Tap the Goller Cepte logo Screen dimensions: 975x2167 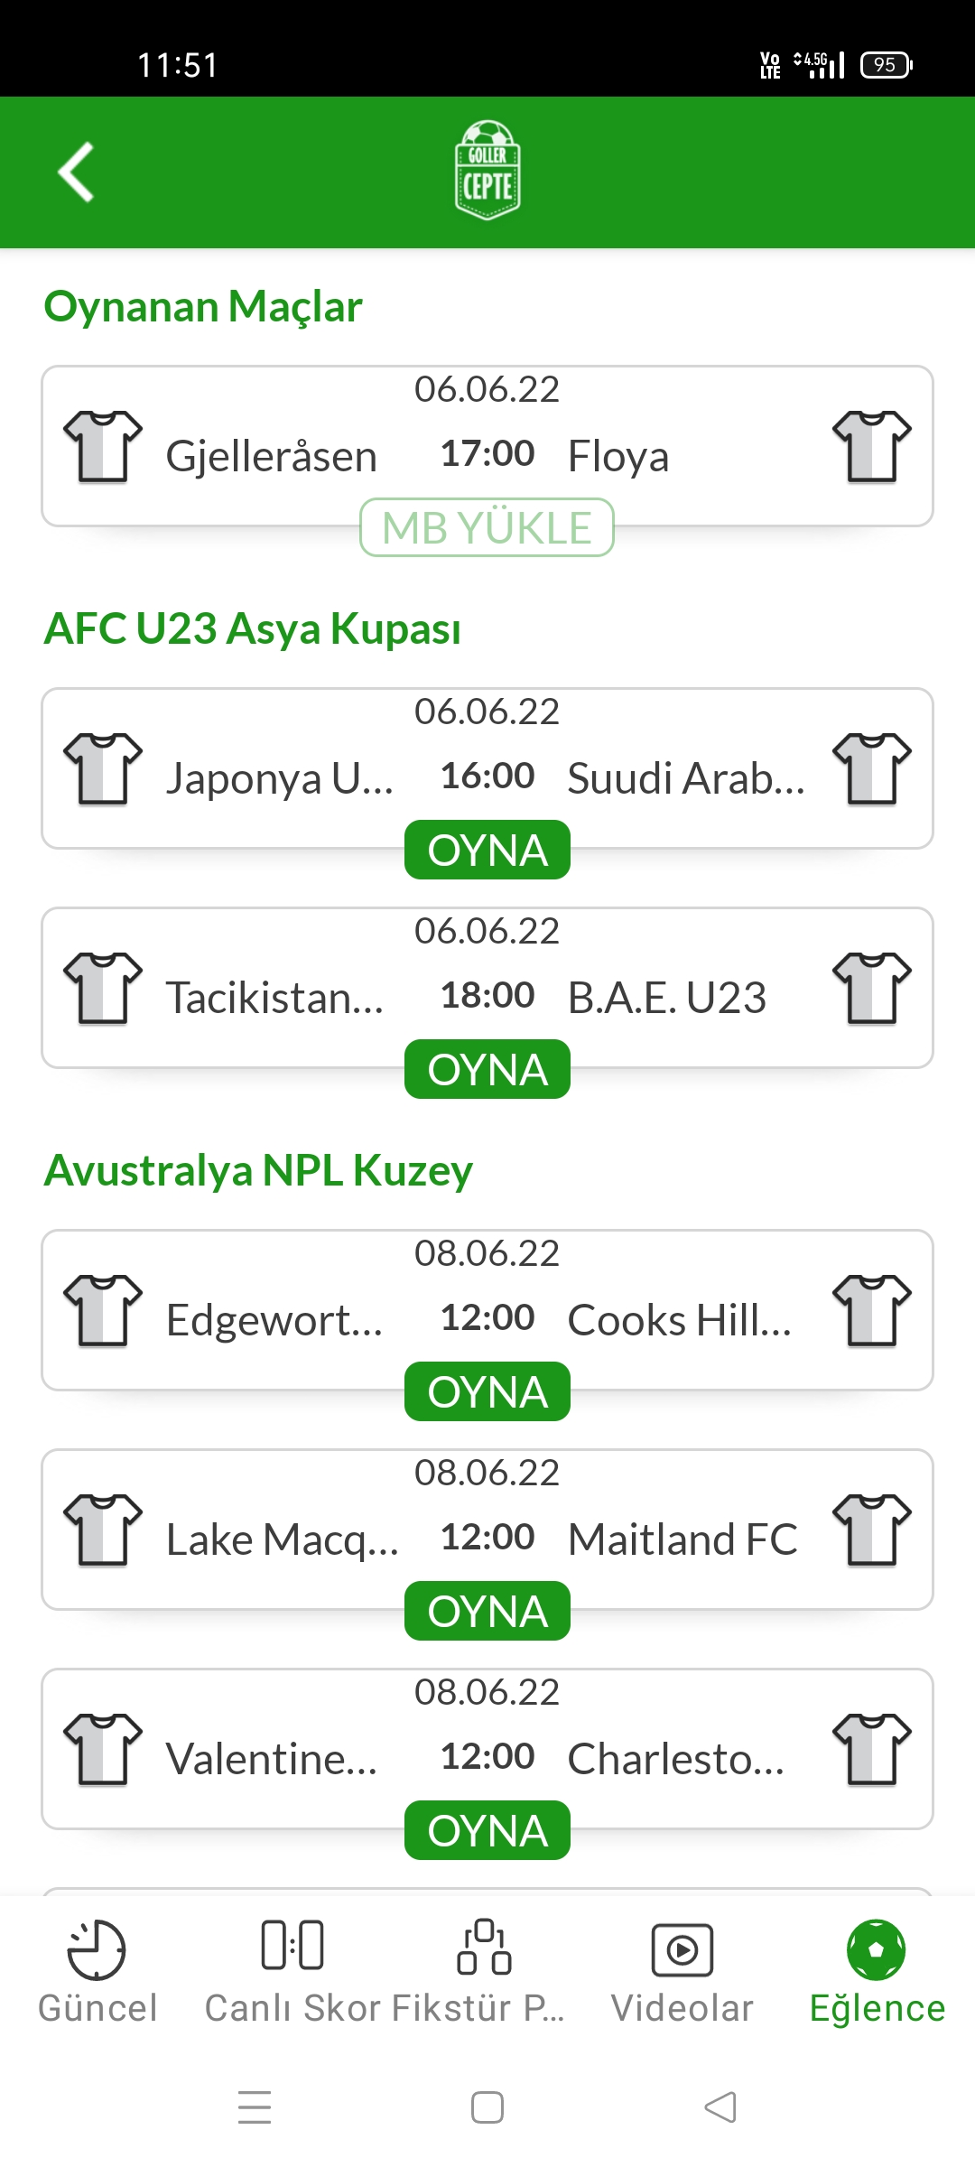[x=487, y=171]
